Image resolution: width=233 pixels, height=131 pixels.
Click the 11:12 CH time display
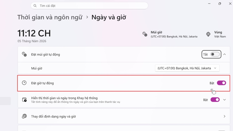(x=34, y=33)
